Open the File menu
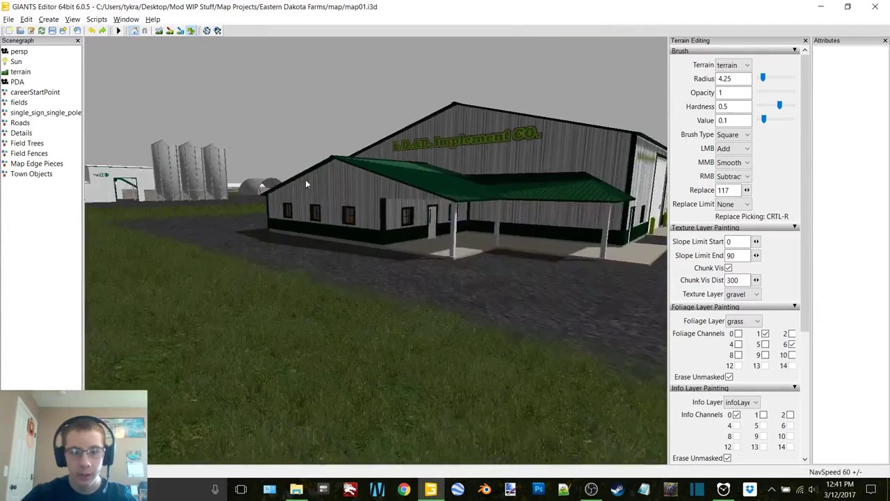The width and height of the screenshot is (890, 501). (x=8, y=19)
